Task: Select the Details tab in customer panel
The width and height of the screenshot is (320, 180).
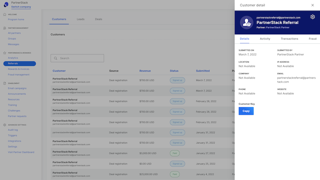Action: (x=244, y=39)
